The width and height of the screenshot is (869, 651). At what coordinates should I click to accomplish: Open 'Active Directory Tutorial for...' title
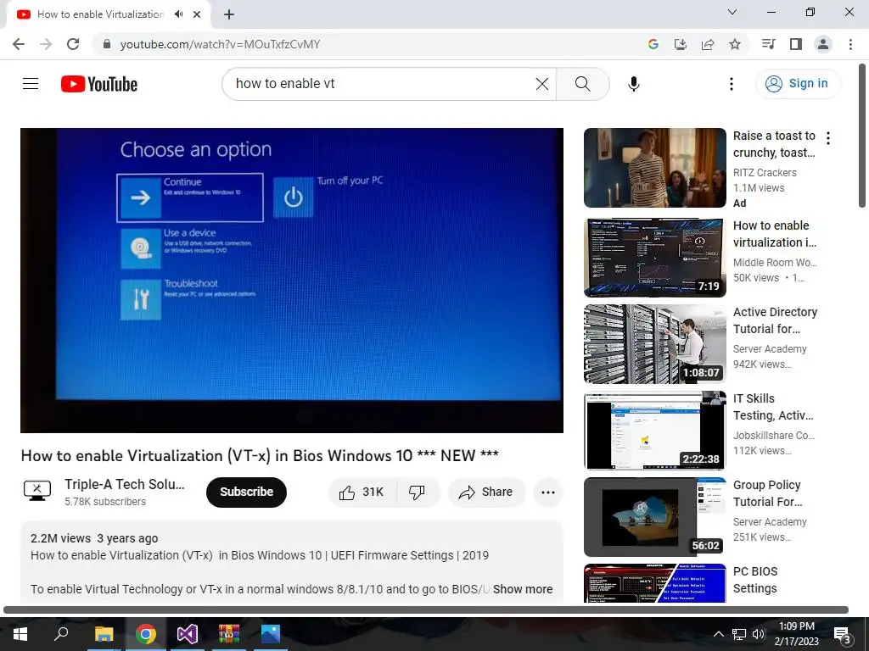coord(775,320)
